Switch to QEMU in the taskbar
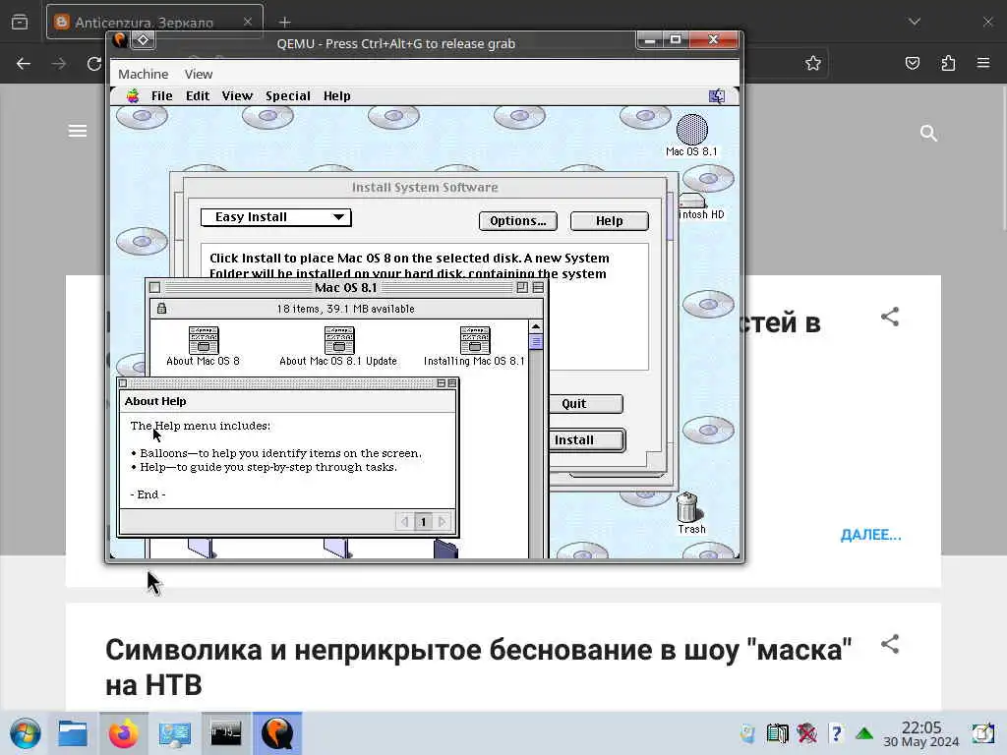 (277, 733)
